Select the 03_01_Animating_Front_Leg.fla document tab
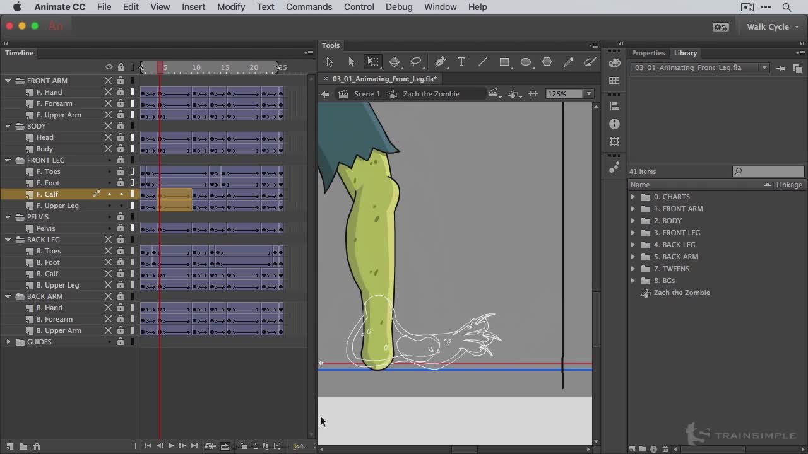 point(384,79)
